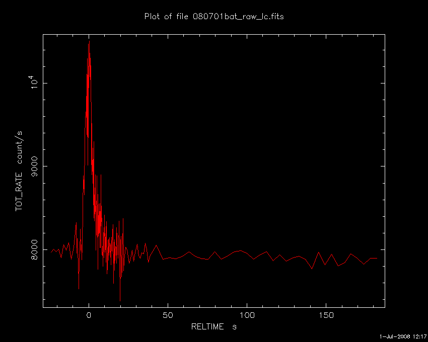Click the lowest dip of the red curve near 20 s
Image resolution: width=428 pixels, height=342 pixels.
[x=120, y=301]
